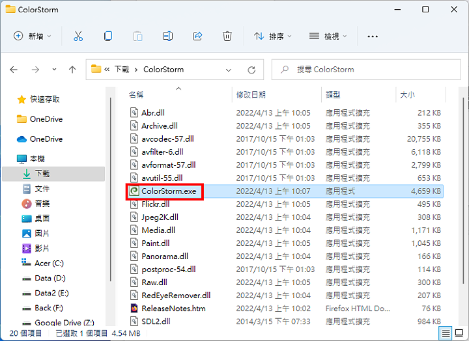The height and width of the screenshot is (341, 469).
Task: Expand recent locations chevron beside forward arrow
Action: coord(54,70)
